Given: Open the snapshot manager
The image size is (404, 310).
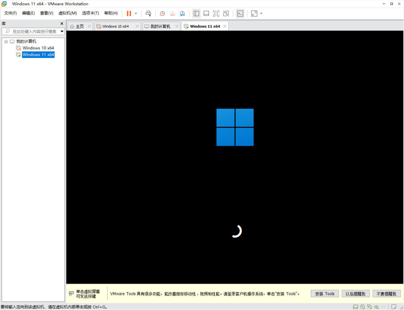Looking at the screenshot, I should click(182, 13).
